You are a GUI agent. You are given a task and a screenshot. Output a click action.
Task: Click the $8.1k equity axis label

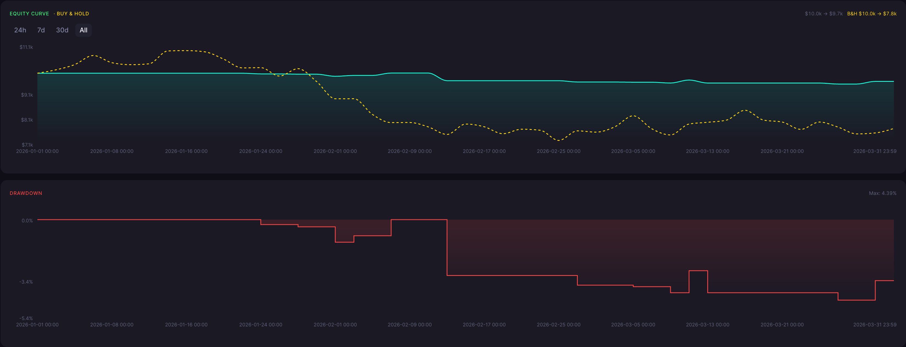(27, 120)
